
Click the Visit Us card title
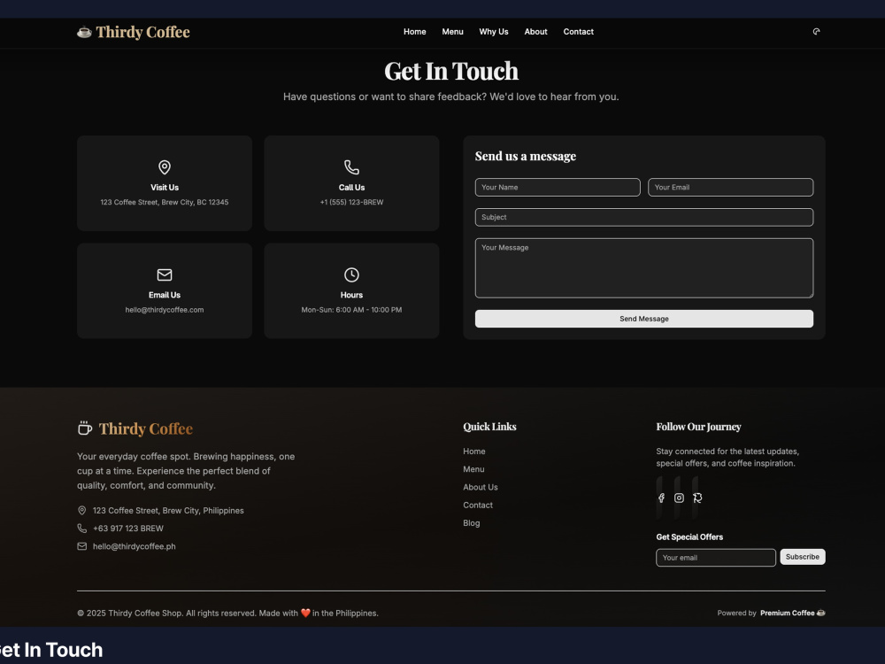[x=165, y=188]
